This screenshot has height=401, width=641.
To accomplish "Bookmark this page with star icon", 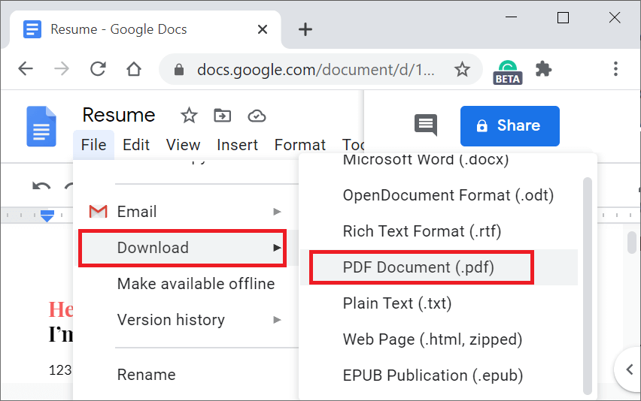I will pyautogui.click(x=462, y=70).
